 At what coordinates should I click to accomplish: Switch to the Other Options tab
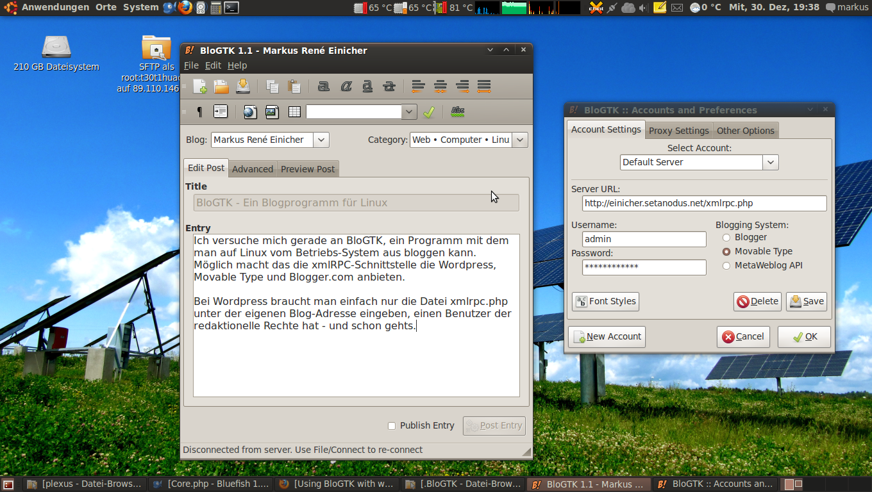(746, 131)
